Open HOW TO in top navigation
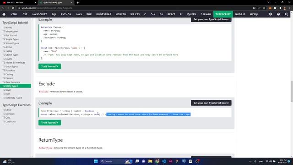293x165 pixels. coord(121,14)
